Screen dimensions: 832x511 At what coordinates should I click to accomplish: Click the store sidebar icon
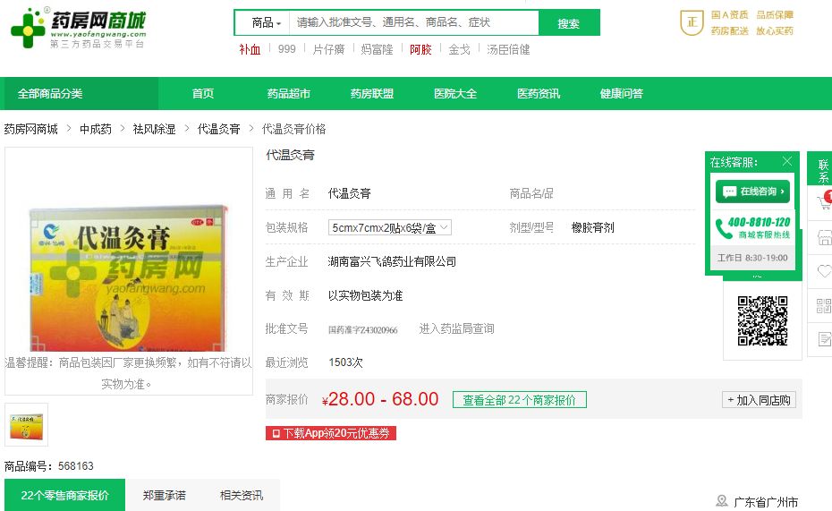click(x=824, y=238)
